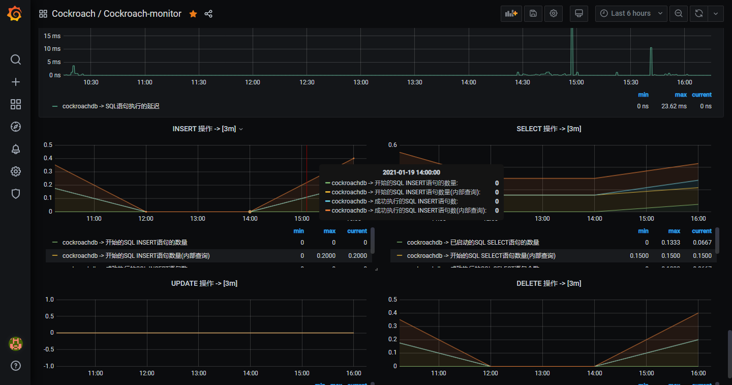The width and height of the screenshot is (732, 385).
Task: Open the DELETE 操作 panel title
Action: pyautogui.click(x=548, y=283)
